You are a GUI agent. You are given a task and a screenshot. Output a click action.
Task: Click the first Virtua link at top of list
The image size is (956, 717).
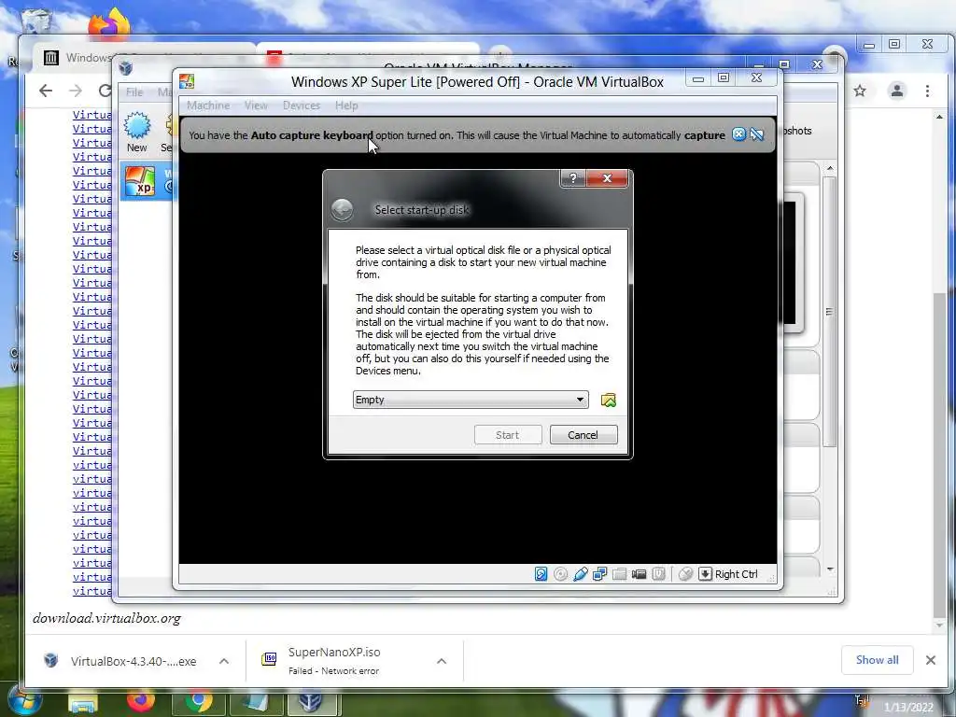point(92,115)
